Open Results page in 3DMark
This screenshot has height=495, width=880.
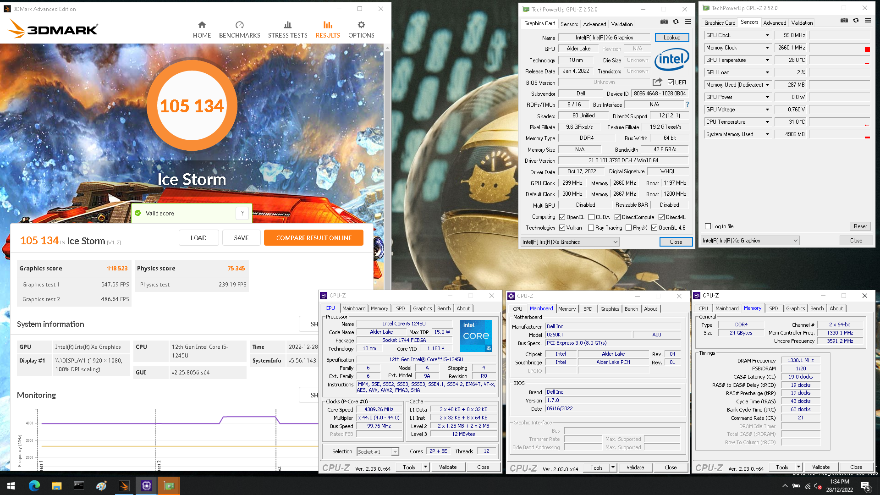328,30
